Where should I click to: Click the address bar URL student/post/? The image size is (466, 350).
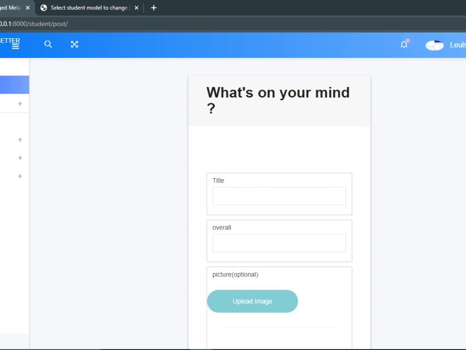click(34, 24)
